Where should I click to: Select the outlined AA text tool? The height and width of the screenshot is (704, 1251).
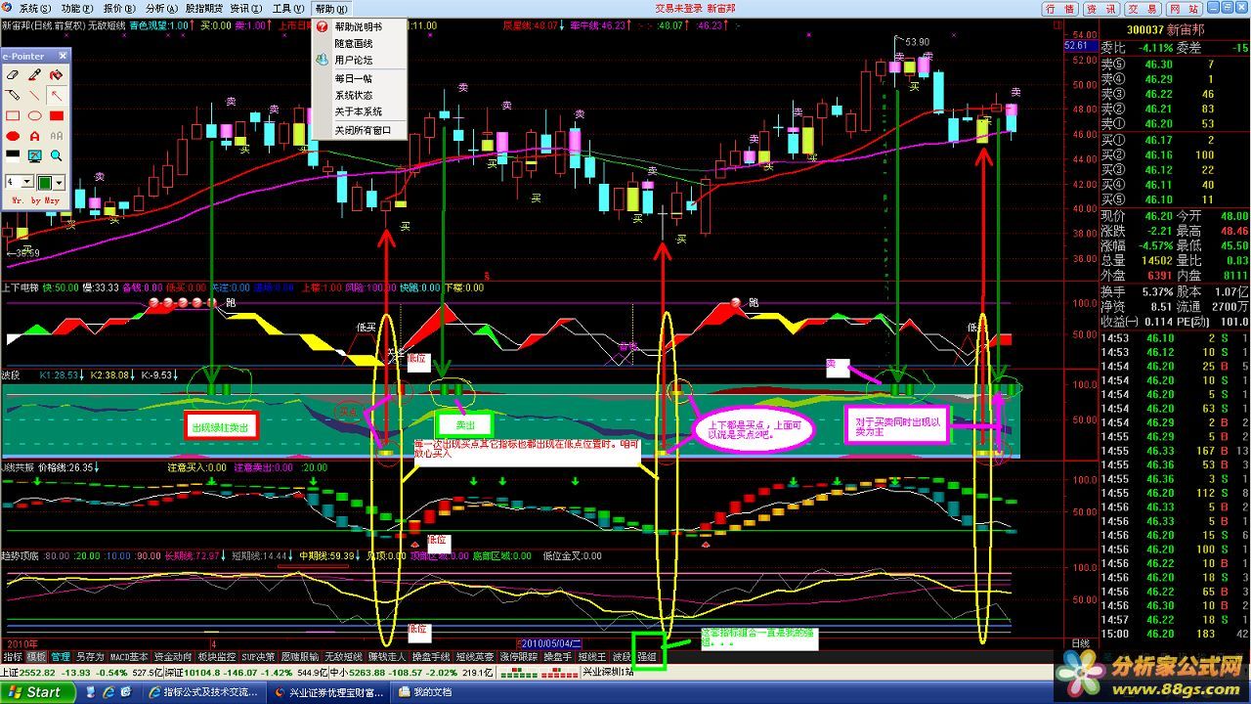click(57, 136)
